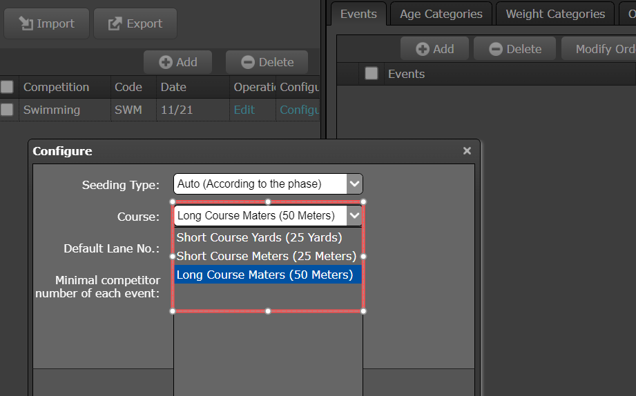The image size is (636, 396).
Task: Add a new event
Action: 435,49
